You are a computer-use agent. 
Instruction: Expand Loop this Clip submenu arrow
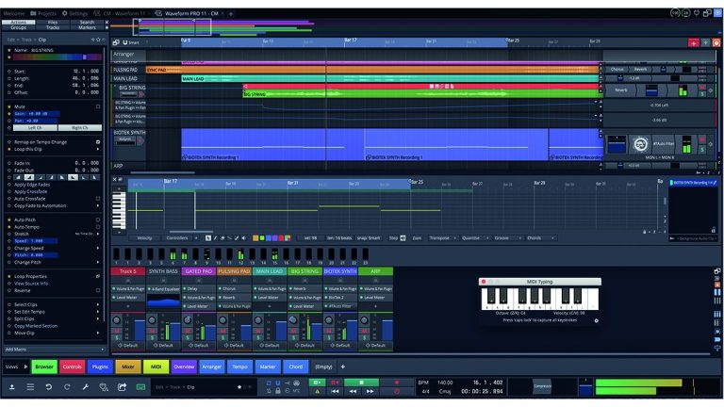point(98,150)
